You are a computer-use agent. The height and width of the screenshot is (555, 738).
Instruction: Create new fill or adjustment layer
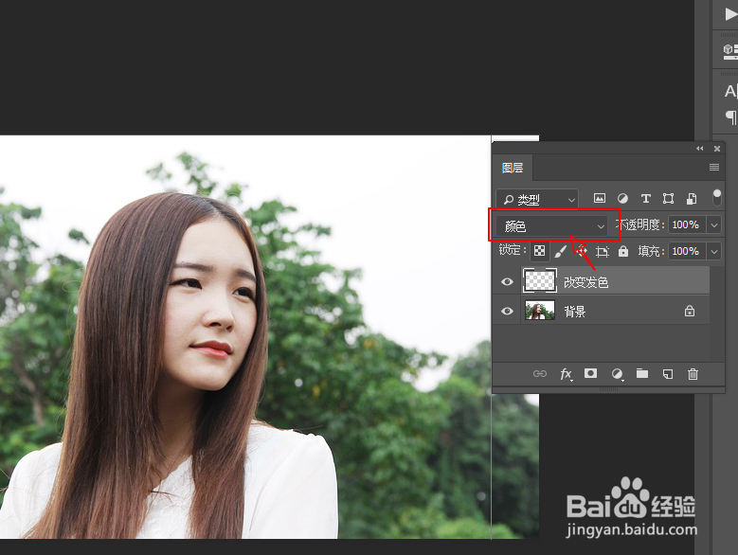coord(617,374)
